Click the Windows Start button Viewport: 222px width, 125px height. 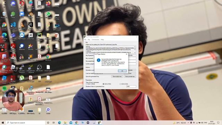pyautogui.click(x=3, y=123)
